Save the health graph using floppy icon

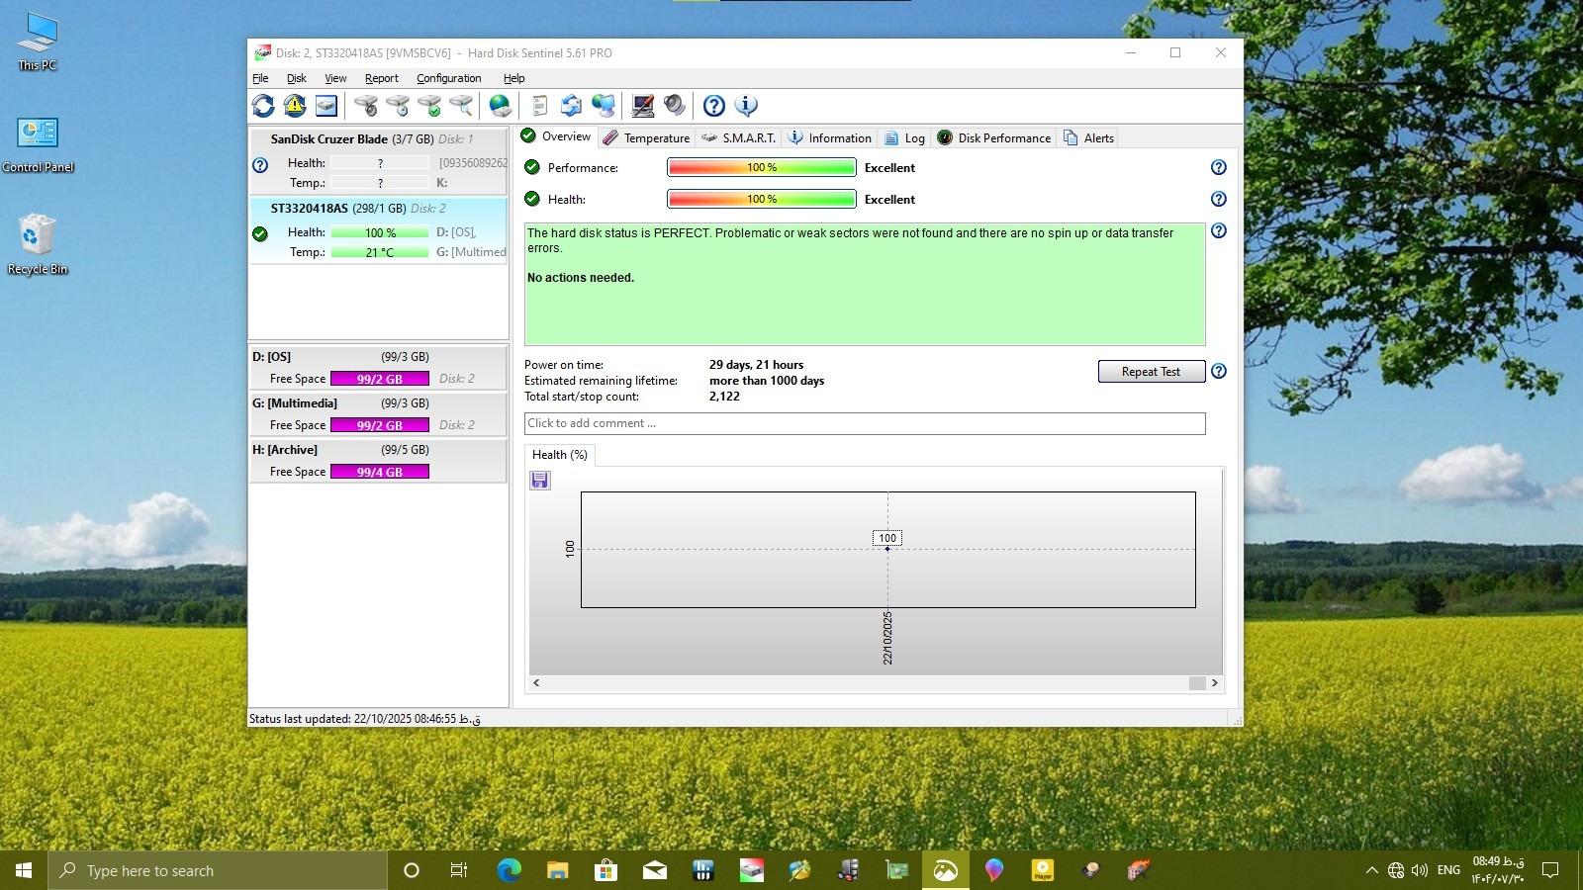pyautogui.click(x=540, y=481)
